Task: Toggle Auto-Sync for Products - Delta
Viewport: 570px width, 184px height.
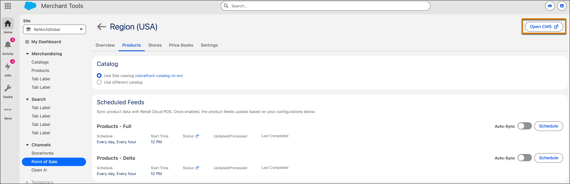Action: [524, 158]
